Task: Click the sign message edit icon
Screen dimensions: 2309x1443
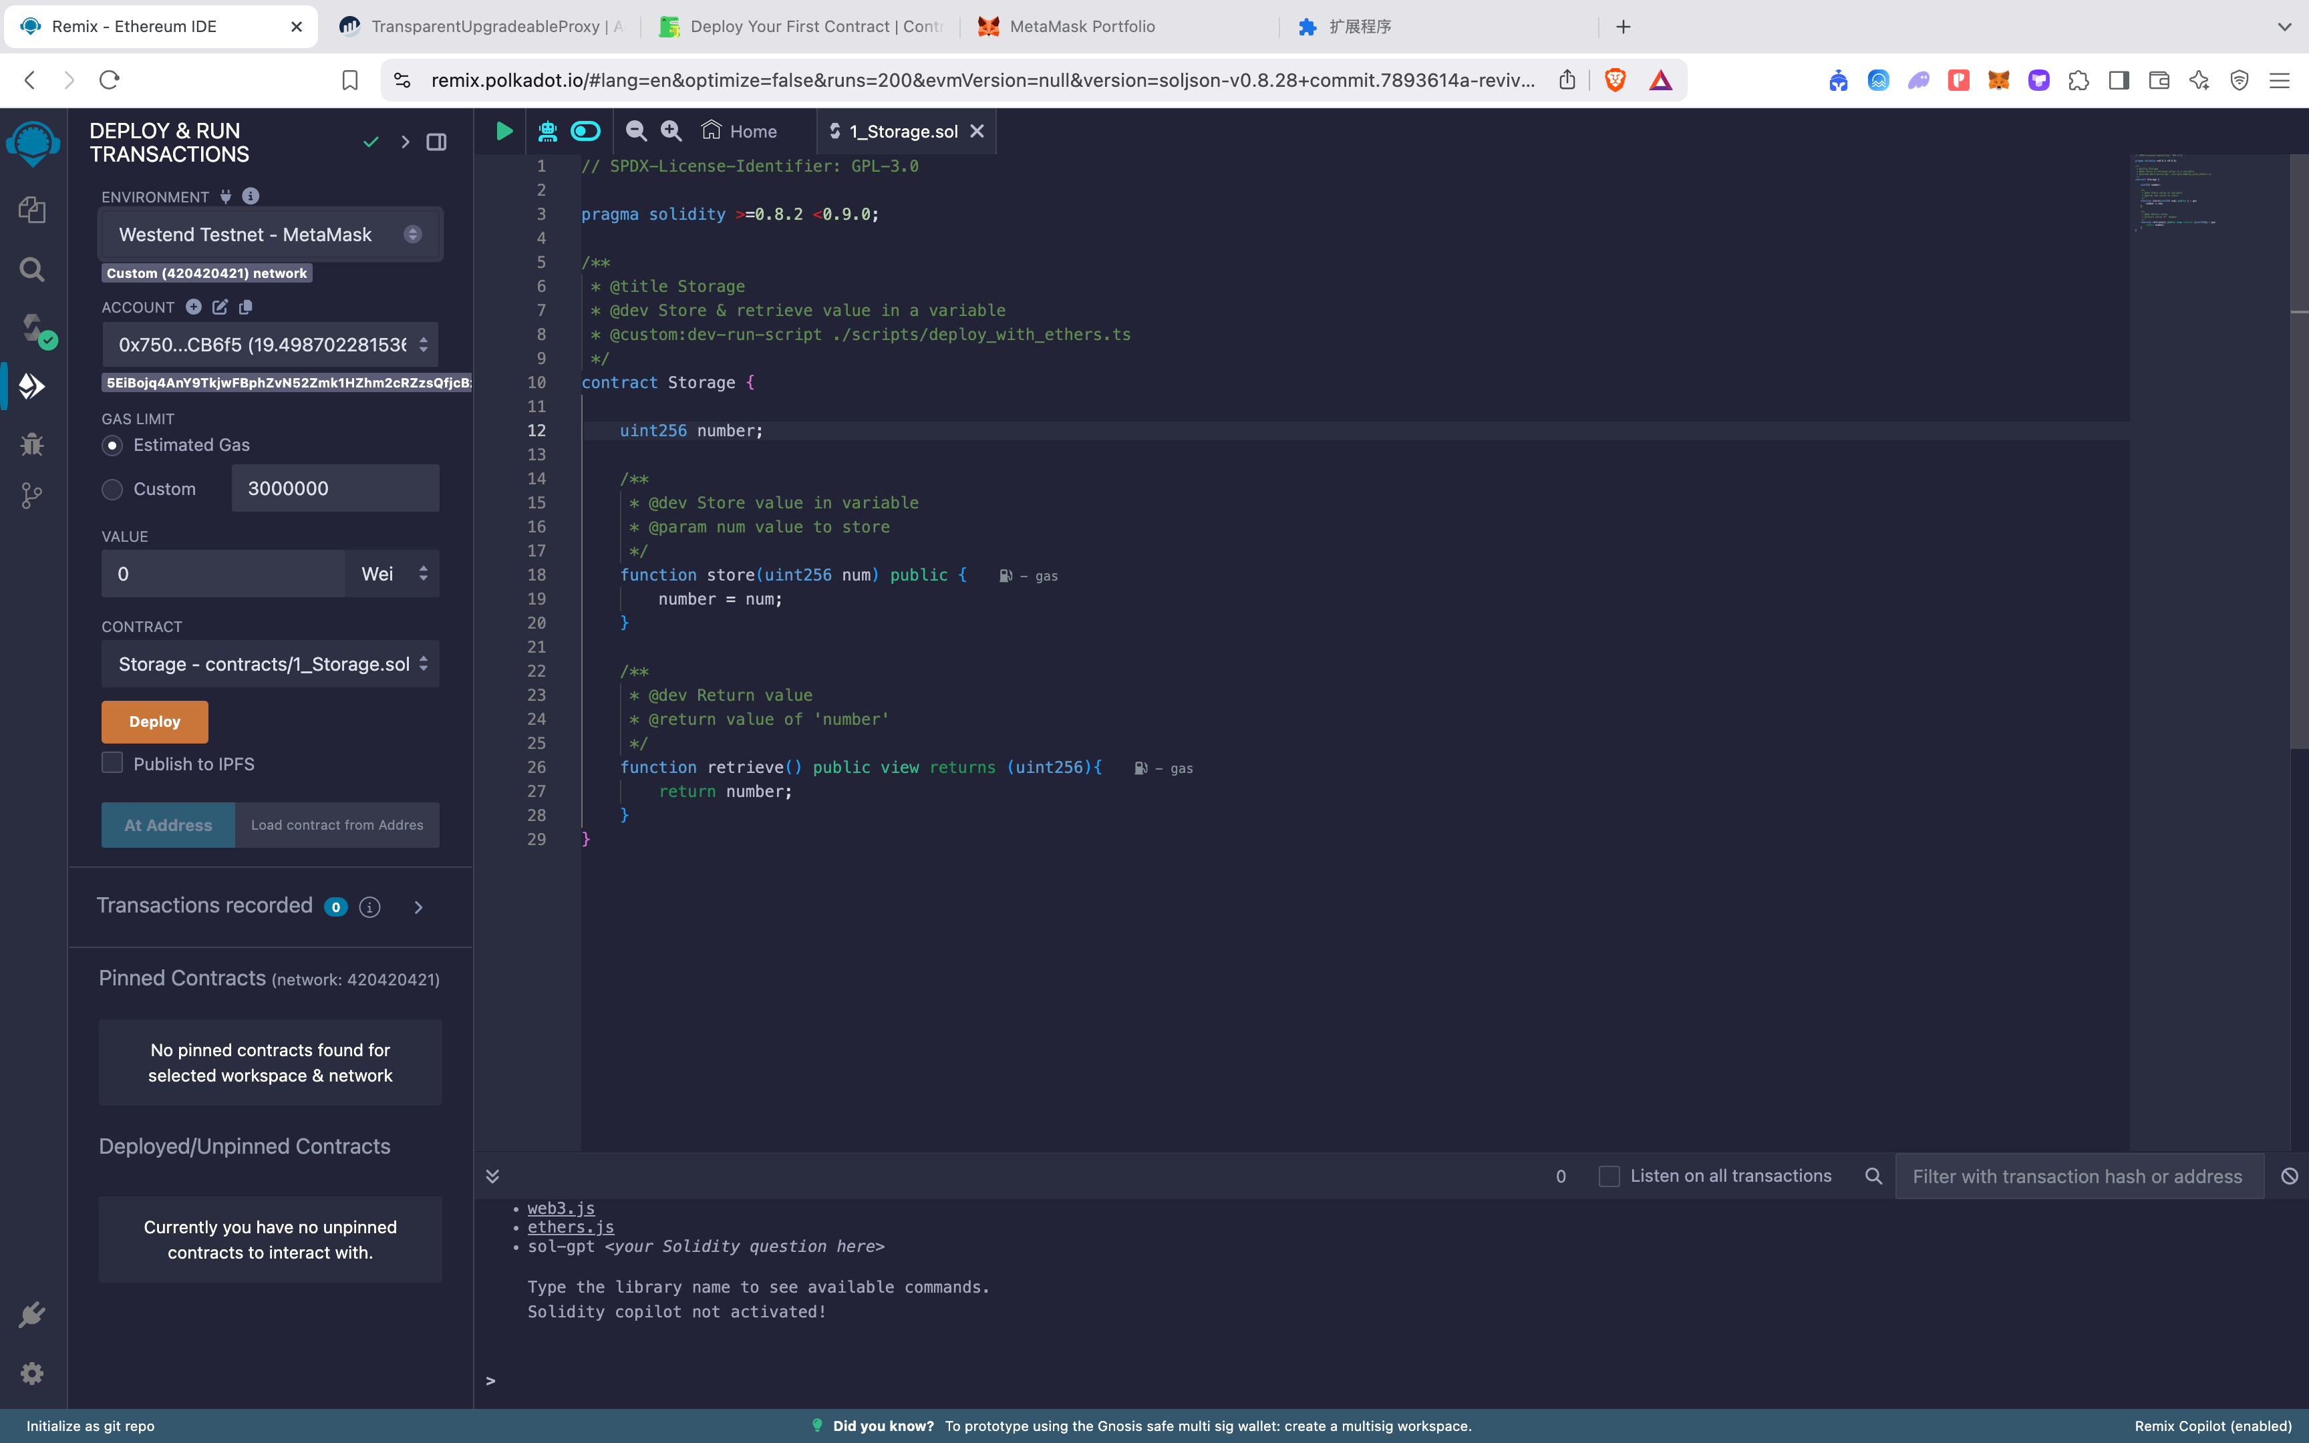Action: tap(220, 307)
